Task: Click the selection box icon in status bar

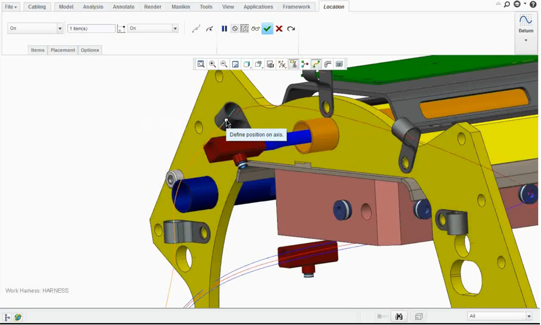Action: 419,316
